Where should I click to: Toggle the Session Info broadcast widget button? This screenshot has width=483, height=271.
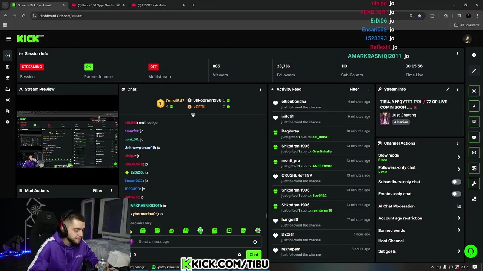tap(474, 152)
